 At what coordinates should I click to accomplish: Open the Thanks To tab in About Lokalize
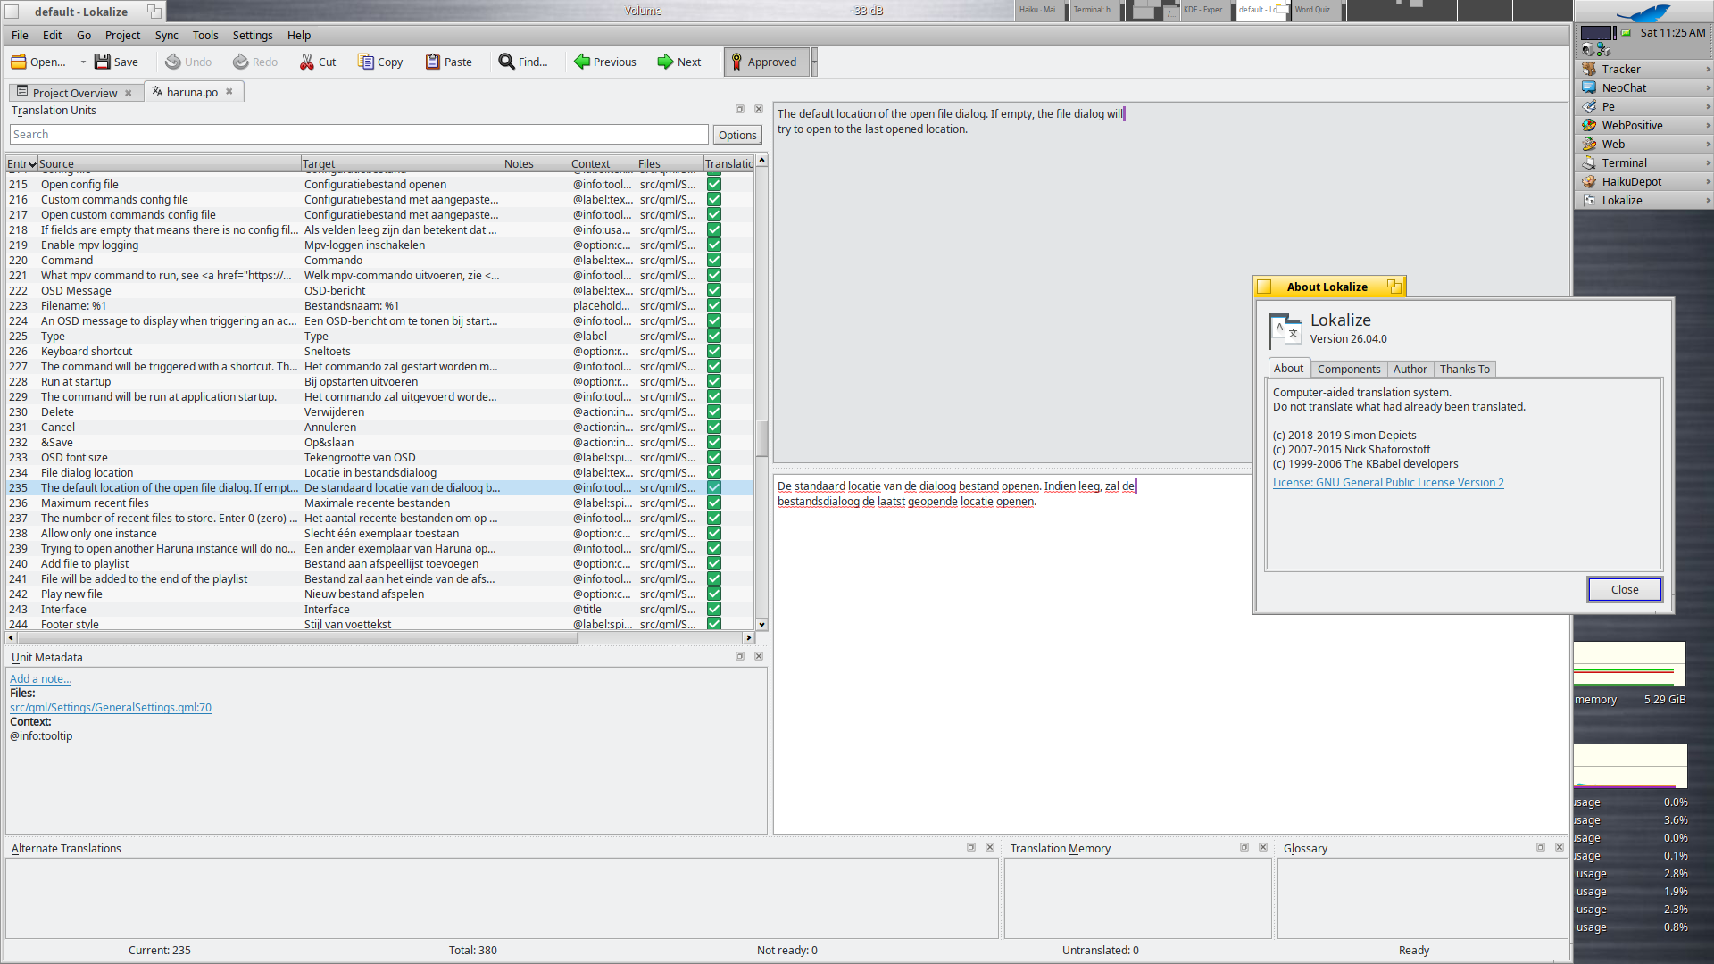click(1464, 369)
